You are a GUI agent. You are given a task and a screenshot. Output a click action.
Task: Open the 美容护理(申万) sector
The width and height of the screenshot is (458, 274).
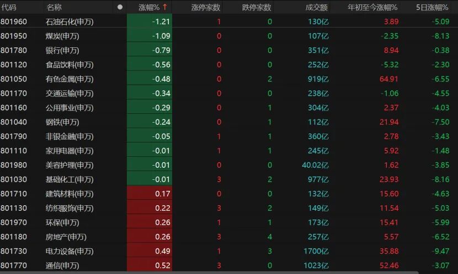click(69, 165)
